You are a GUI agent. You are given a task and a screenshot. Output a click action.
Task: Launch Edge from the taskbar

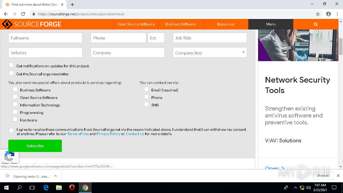coord(46,188)
